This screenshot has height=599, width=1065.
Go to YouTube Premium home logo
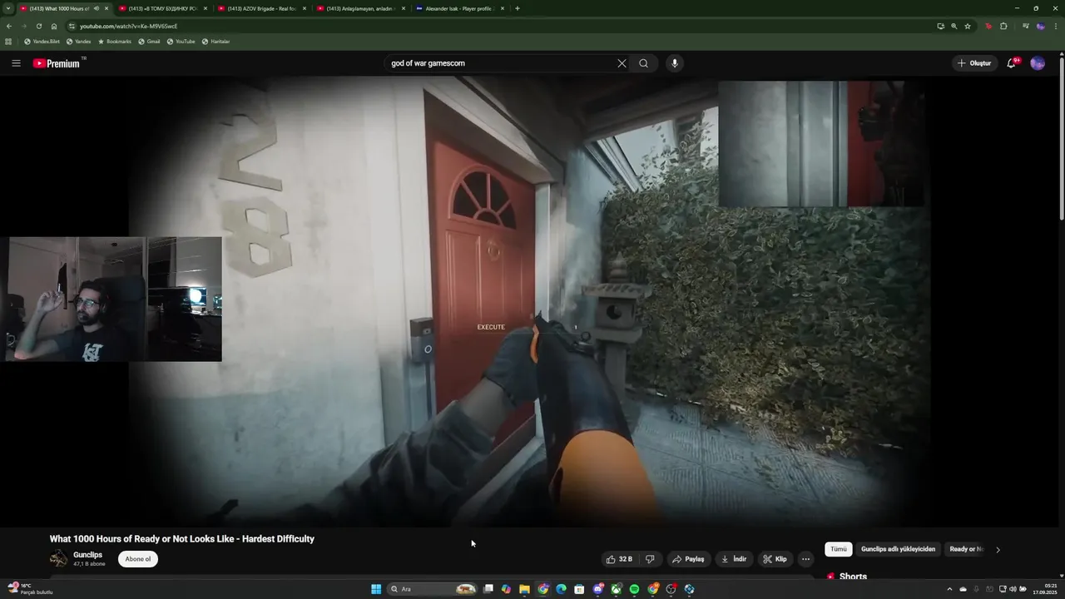point(57,63)
